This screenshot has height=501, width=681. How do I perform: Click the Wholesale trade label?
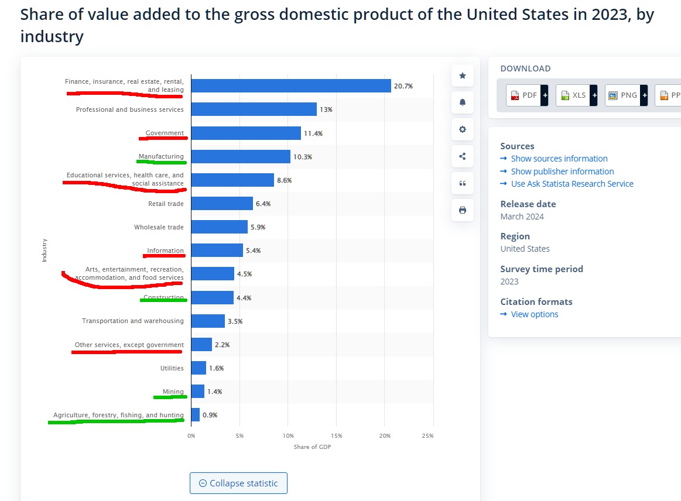coord(159,227)
